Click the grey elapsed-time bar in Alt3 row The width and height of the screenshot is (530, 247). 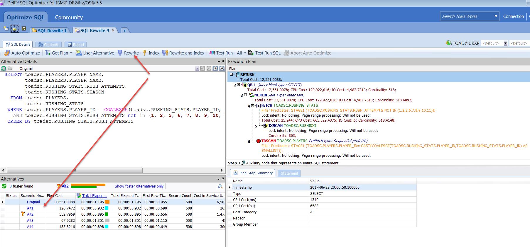pos(107,220)
